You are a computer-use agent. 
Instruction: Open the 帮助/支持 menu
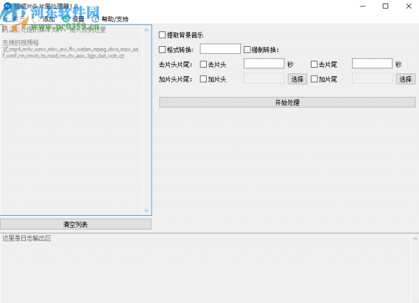pyautogui.click(x=115, y=19)
